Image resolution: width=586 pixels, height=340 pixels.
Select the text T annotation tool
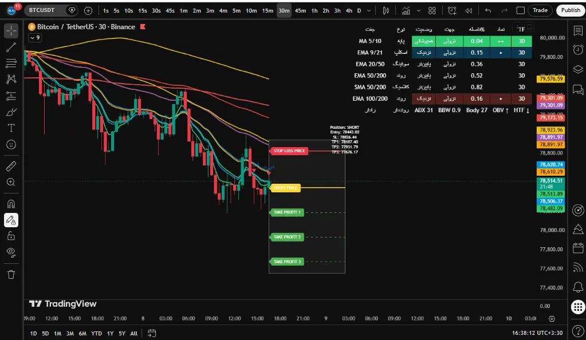[x=11, y=128]
